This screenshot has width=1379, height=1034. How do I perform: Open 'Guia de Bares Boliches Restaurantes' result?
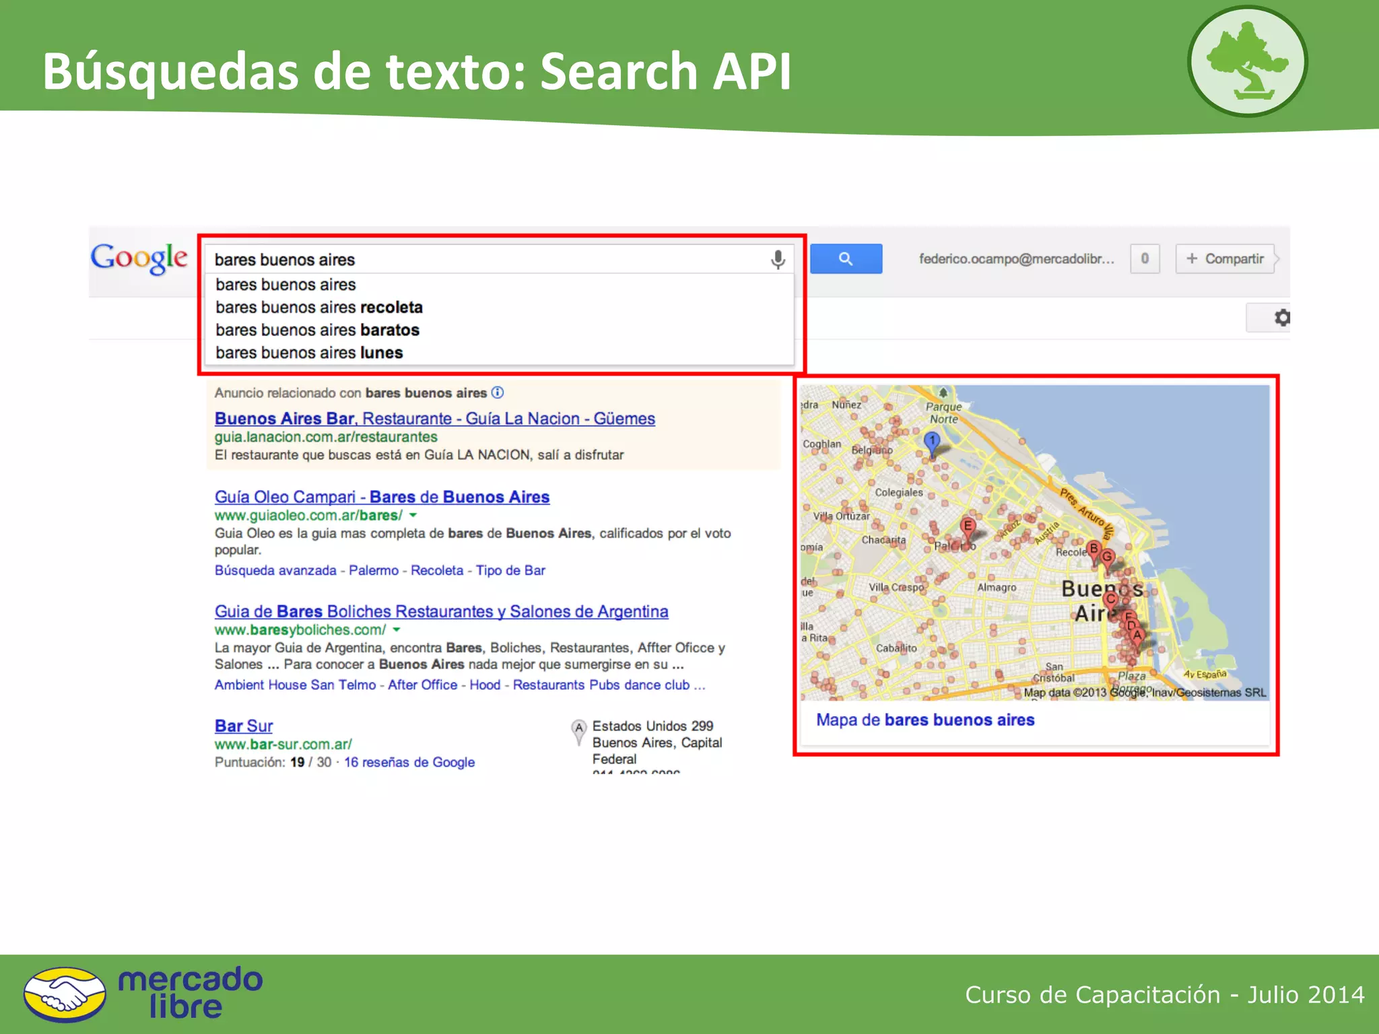tap(441, 612)
